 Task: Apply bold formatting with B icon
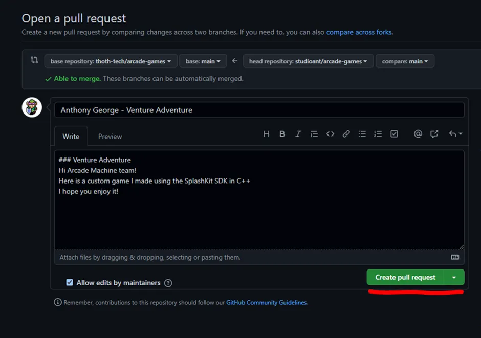282,134
